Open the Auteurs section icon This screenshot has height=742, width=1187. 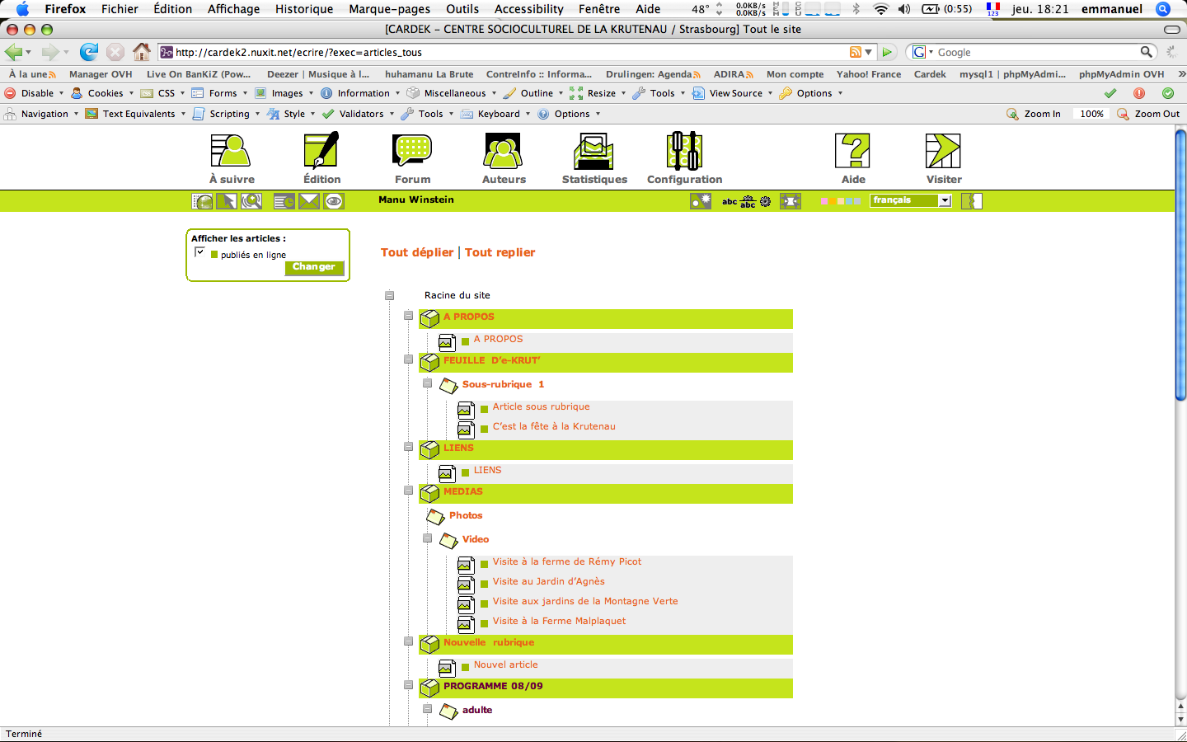(x=503, y=152)
